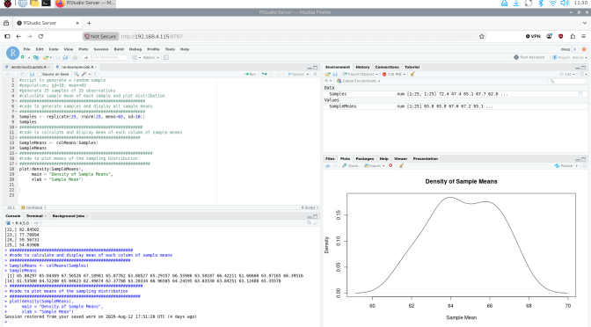Click the Compile Report notebook icon in editor
This screenshot has width=591, height=327.
pos(97,74)
